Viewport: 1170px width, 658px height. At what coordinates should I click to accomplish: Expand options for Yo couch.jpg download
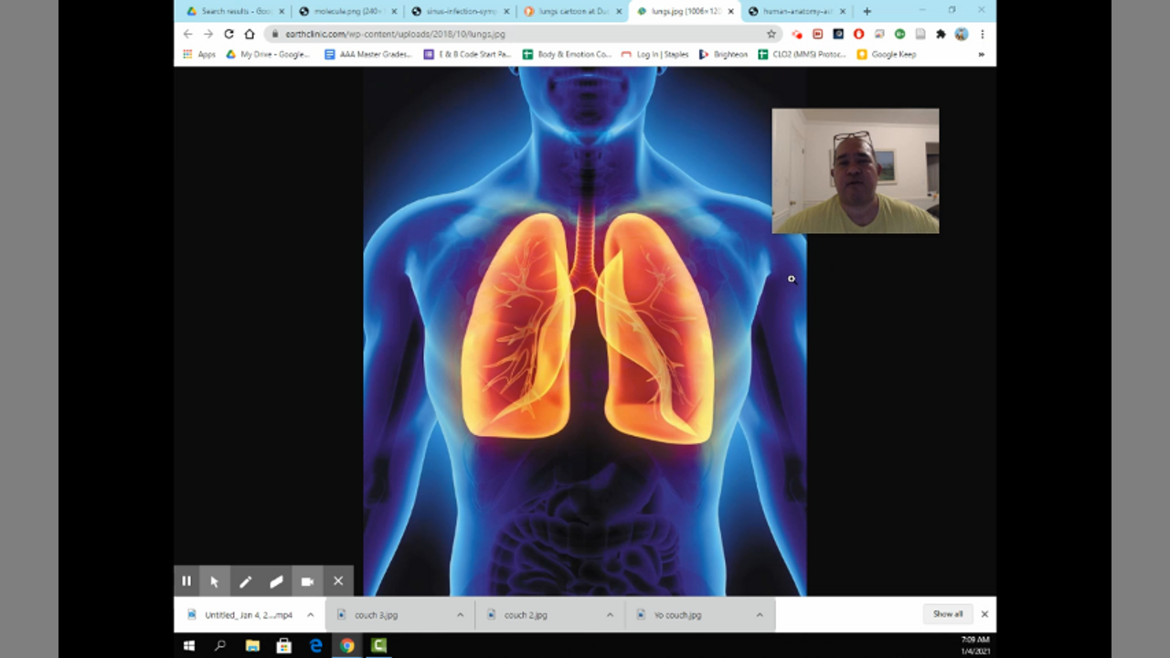point(760,615)
